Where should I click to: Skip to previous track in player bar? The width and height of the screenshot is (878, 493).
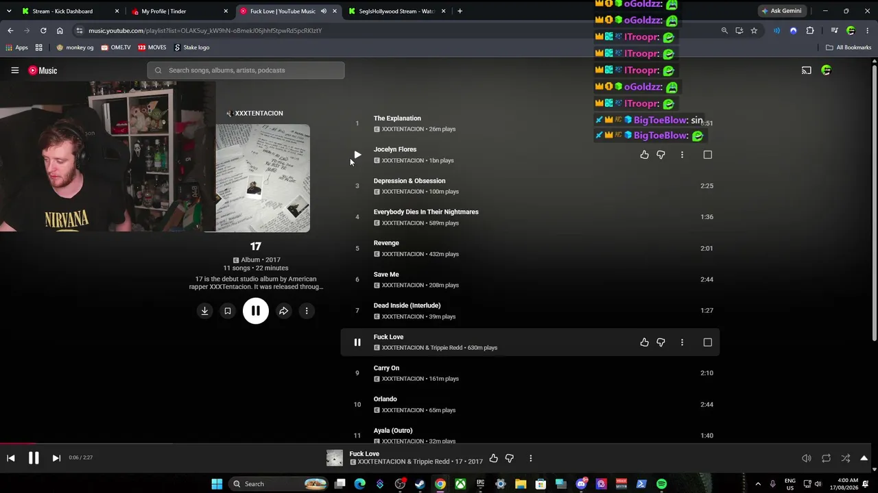(11, 458)
